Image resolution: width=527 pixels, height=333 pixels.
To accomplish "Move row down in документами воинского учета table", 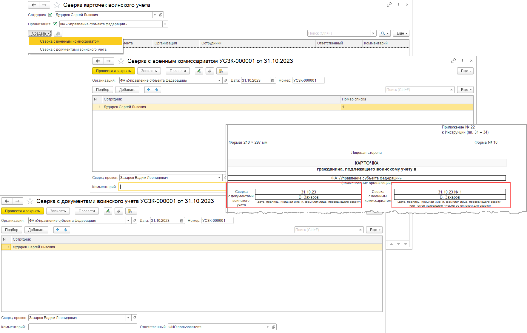I will [66, 230].
